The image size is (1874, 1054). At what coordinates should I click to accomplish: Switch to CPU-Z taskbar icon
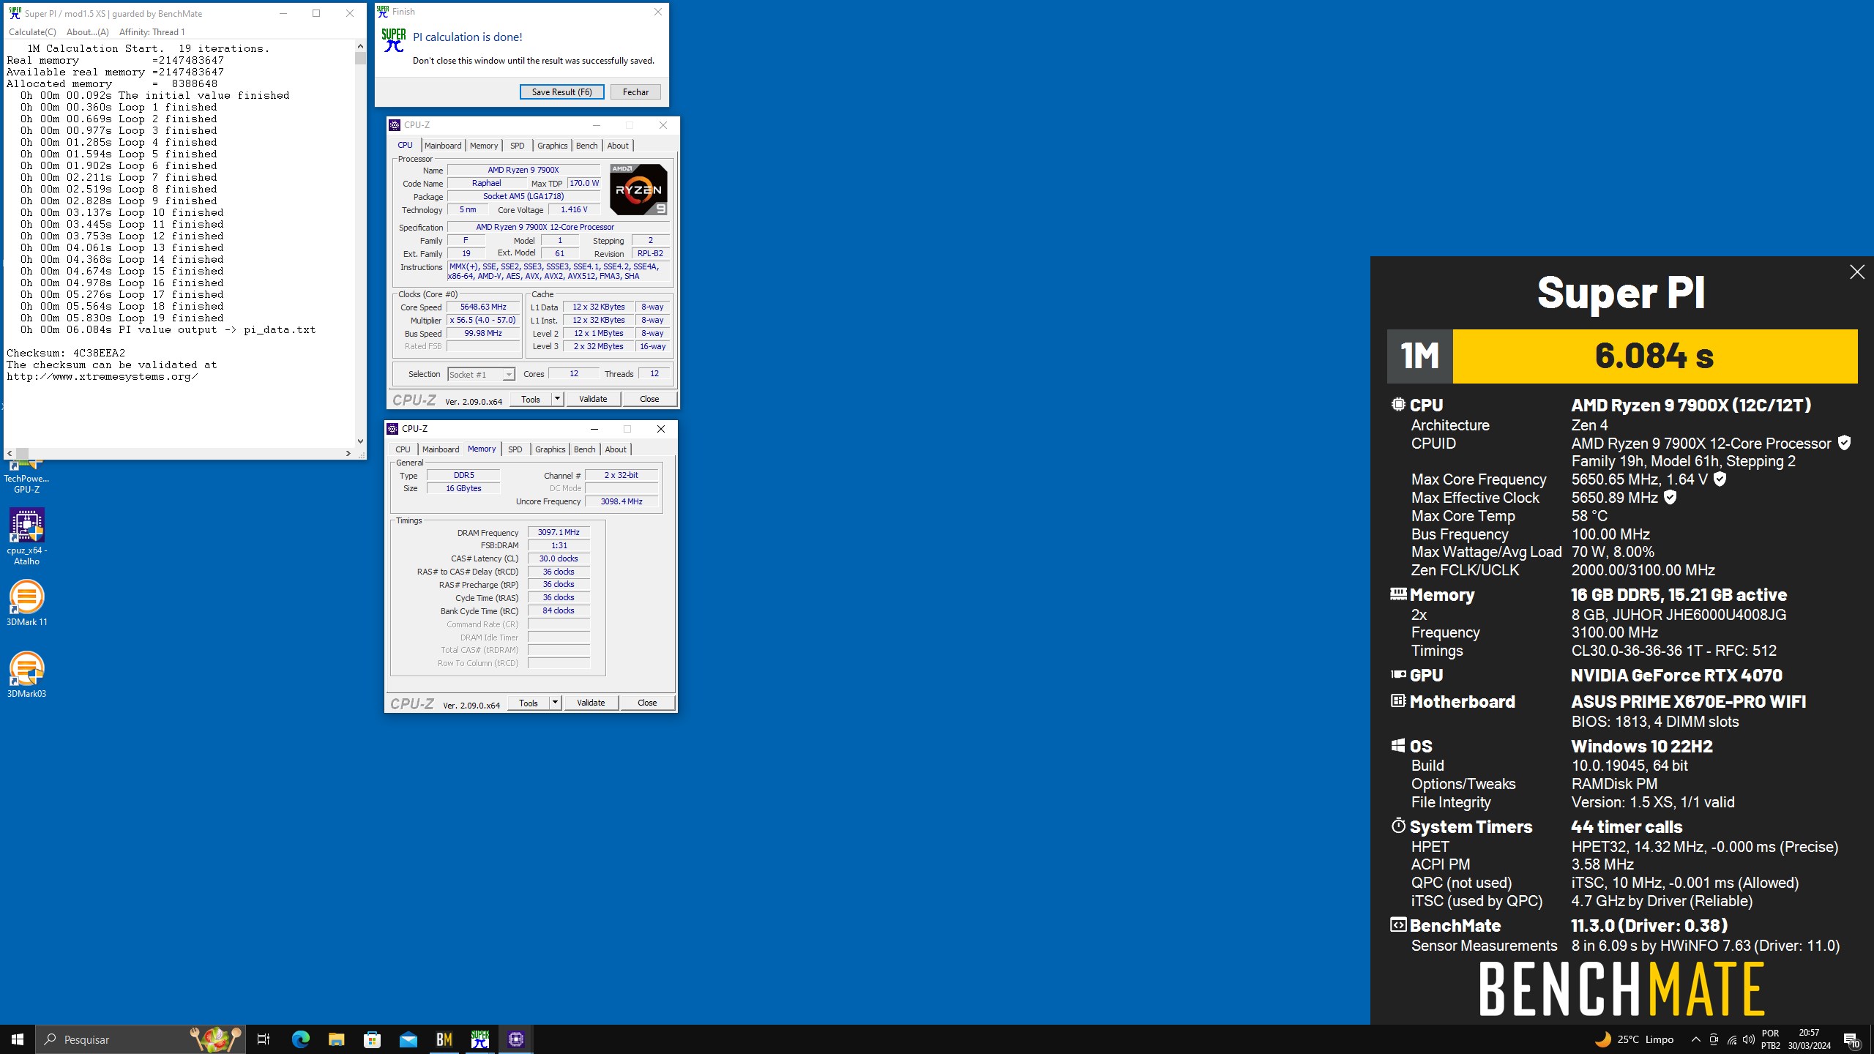click(515, 1039)
